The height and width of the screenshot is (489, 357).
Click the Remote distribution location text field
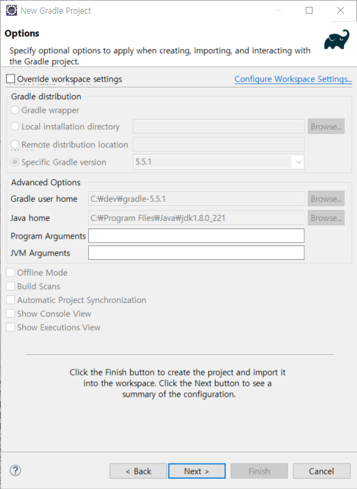point(219,144)
